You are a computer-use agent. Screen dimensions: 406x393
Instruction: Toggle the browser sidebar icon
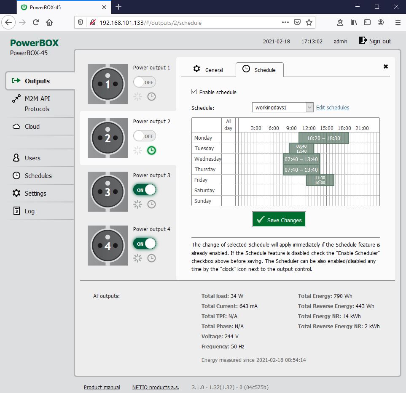pos(367,22)
